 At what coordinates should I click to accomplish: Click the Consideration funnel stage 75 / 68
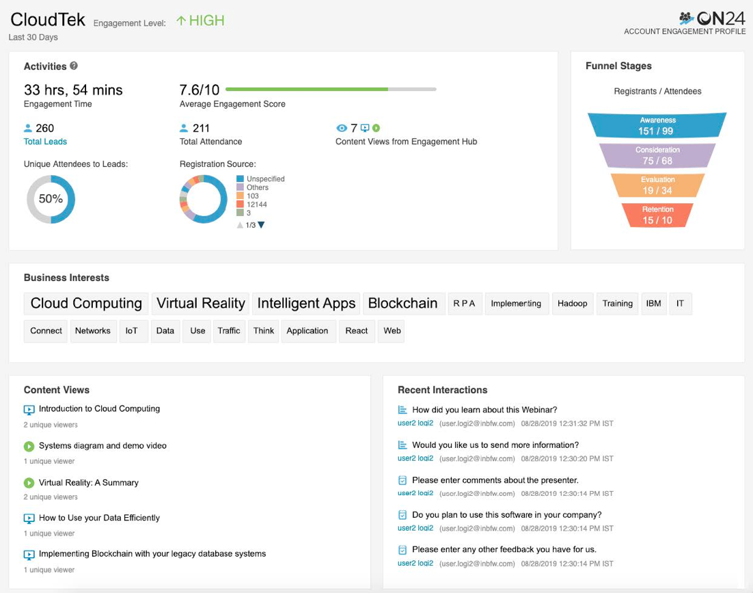657,156
